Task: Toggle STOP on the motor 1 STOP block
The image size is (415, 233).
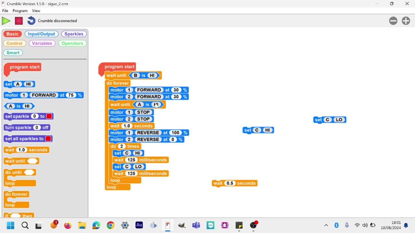Action: tap(143, 112)
